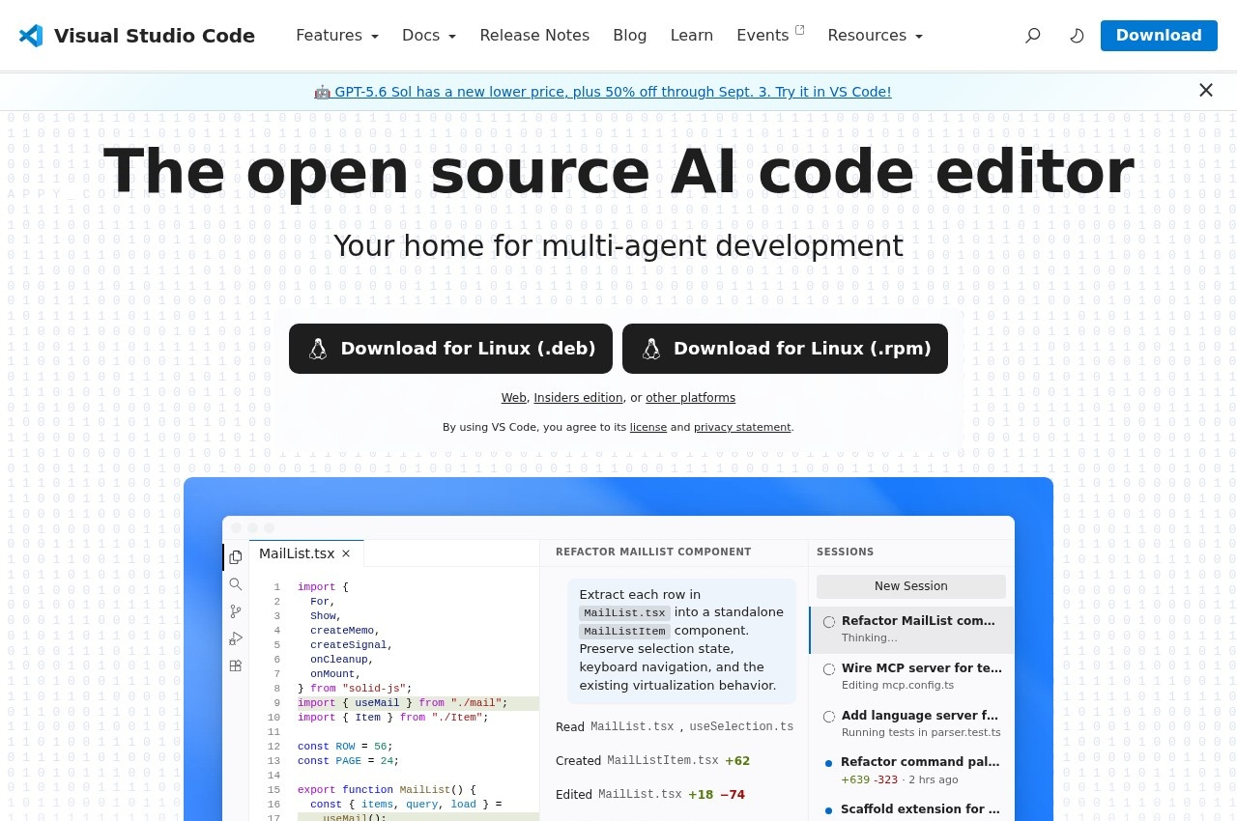Go to the Blog page
Screen dimensions: 1237x821
point(630,36)
